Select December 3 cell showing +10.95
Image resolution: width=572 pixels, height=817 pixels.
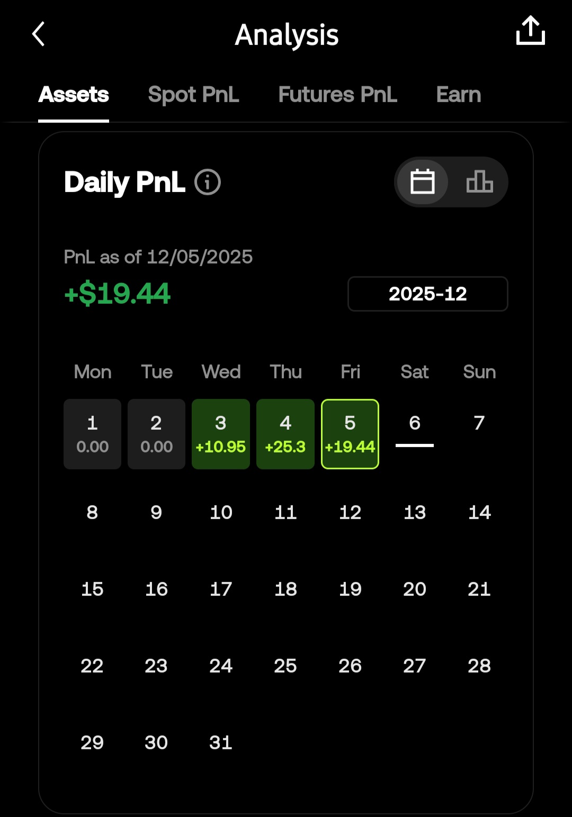[221, 434]
